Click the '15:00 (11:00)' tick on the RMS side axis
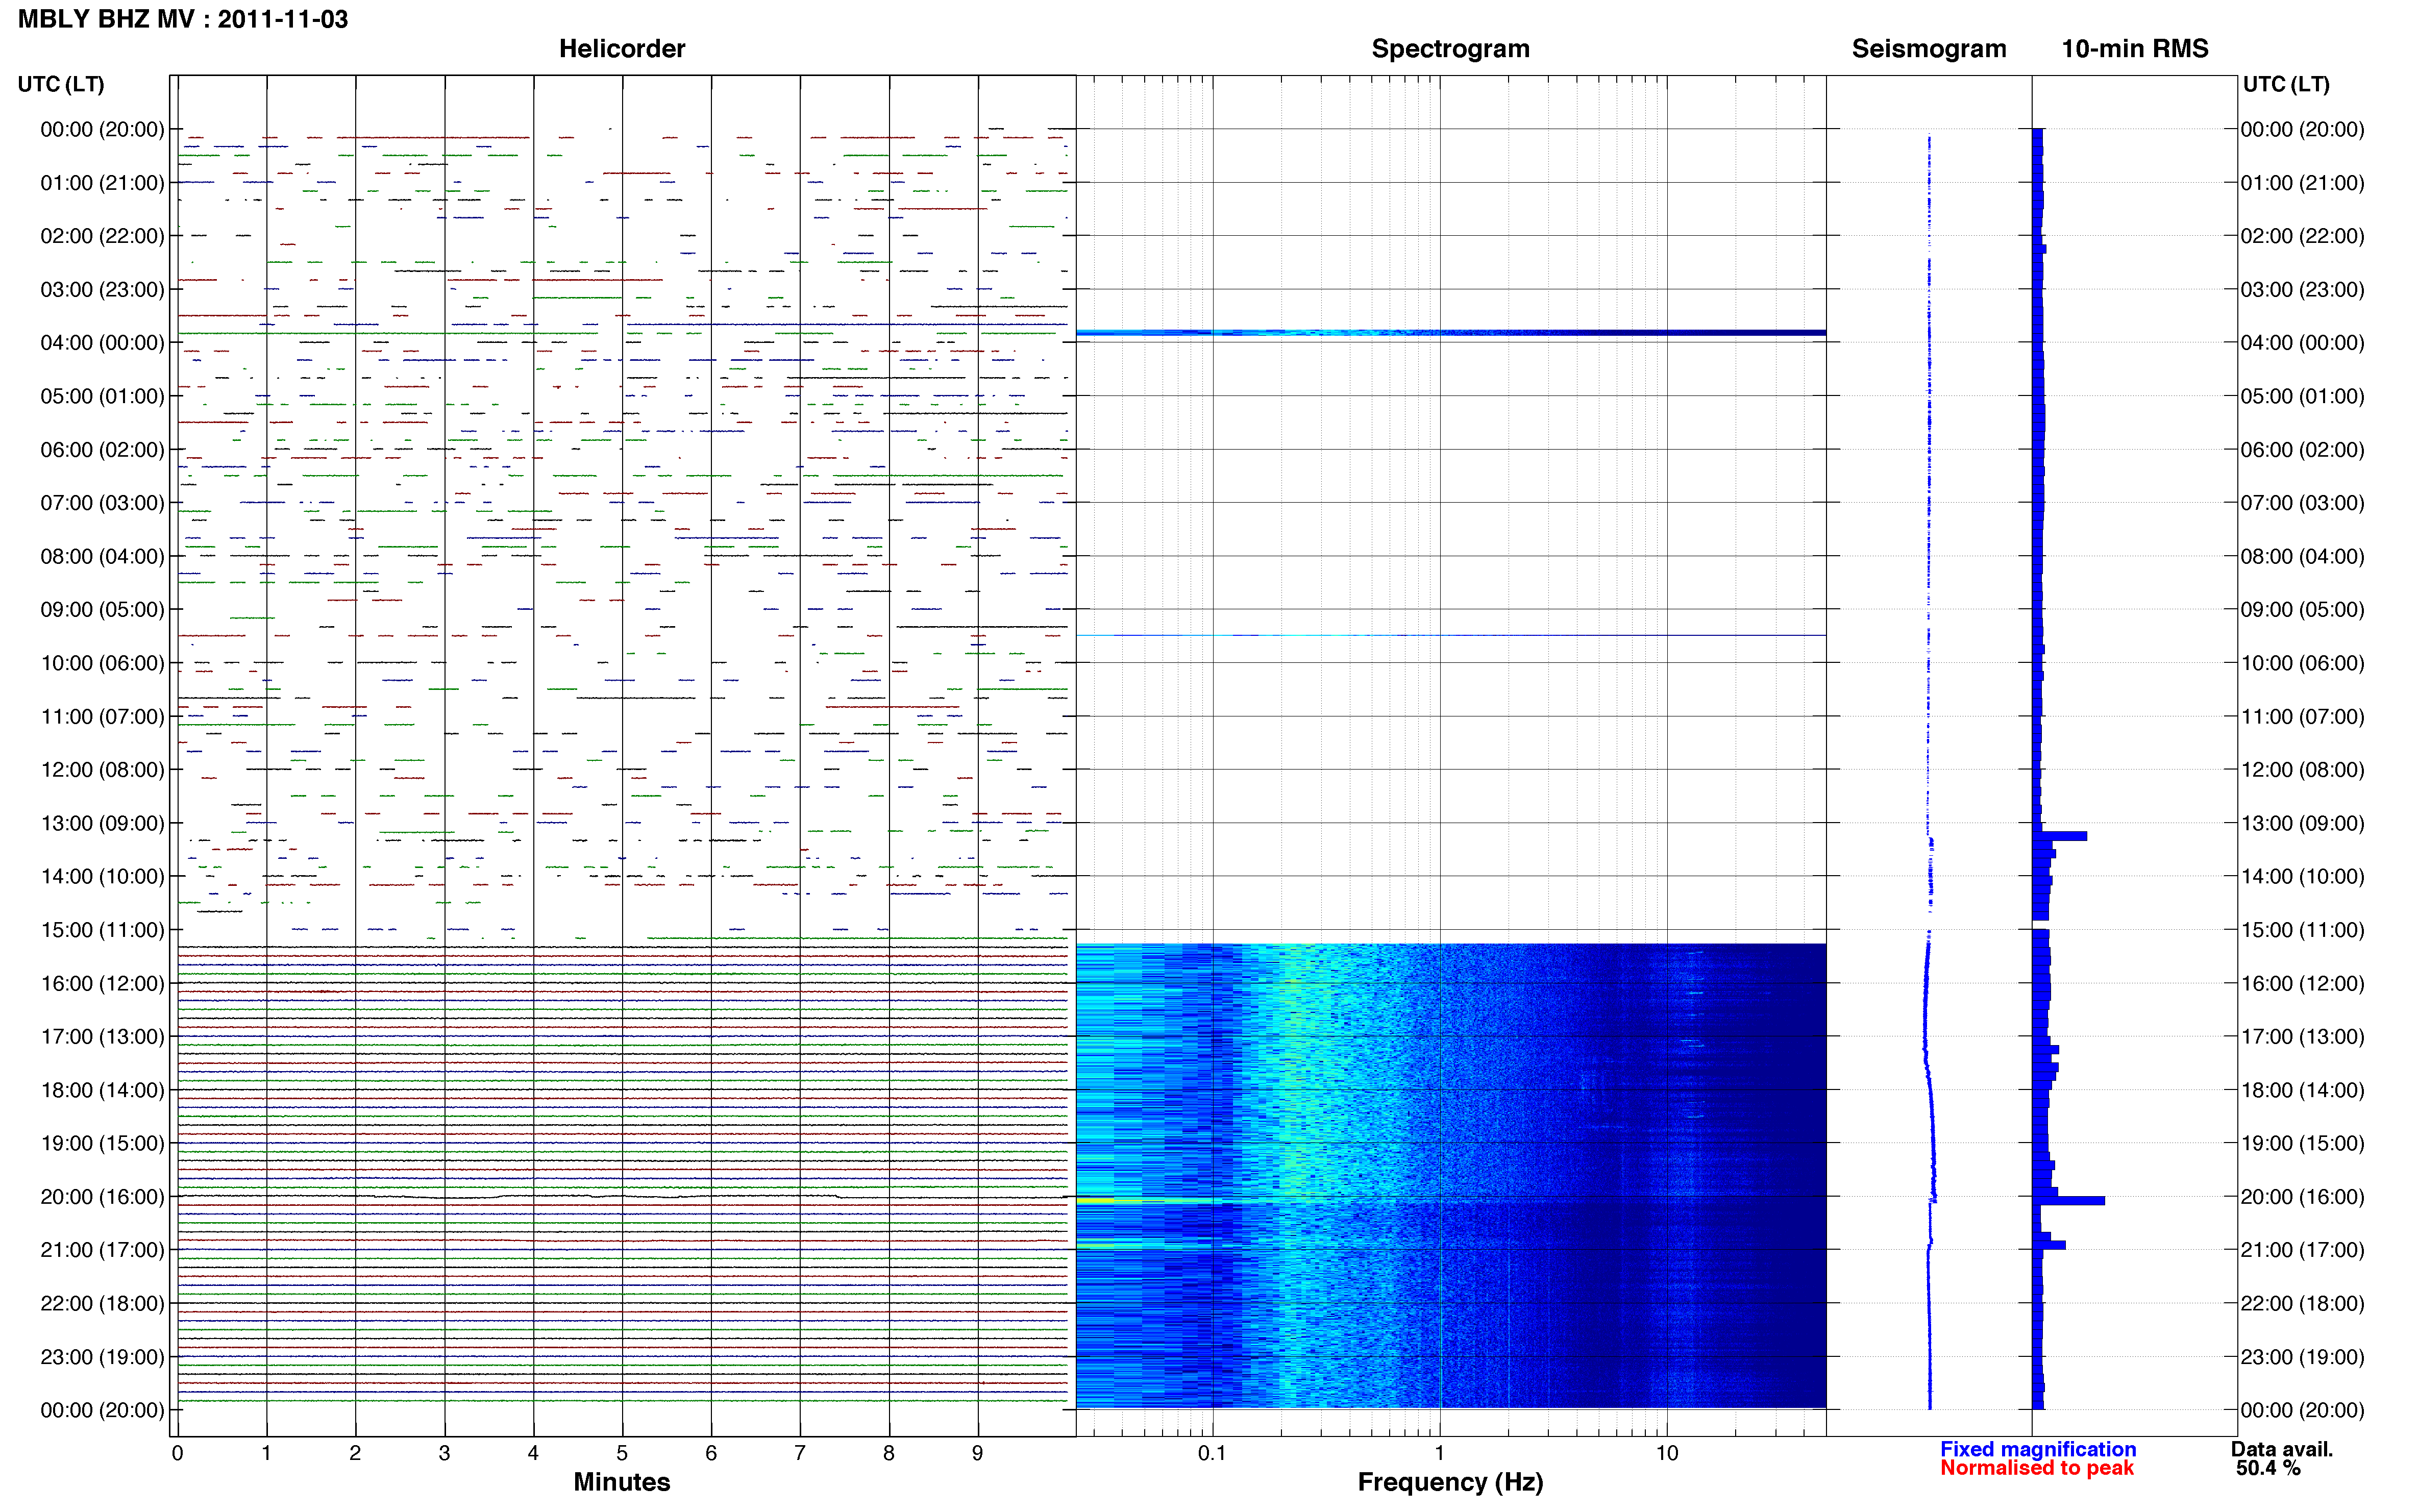 2302,930
